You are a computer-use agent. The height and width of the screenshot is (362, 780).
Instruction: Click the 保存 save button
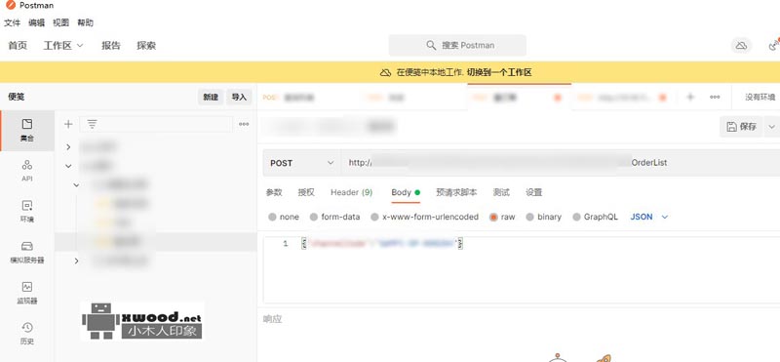741,127
